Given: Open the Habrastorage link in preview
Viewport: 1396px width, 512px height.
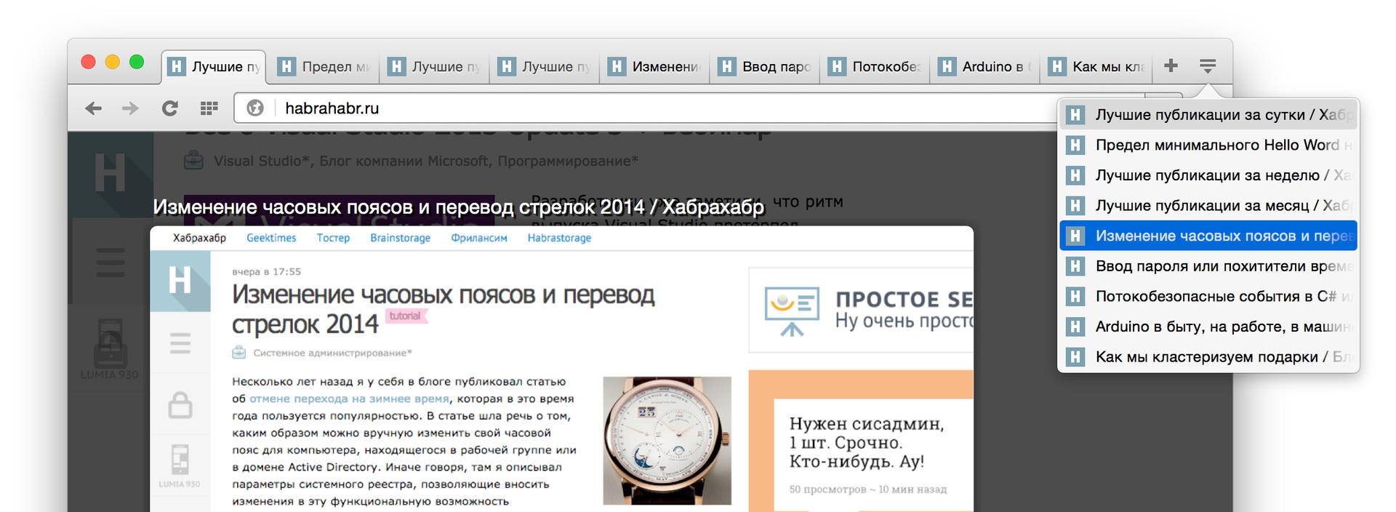Looking at the screenshot, I should tap(559, 238).
